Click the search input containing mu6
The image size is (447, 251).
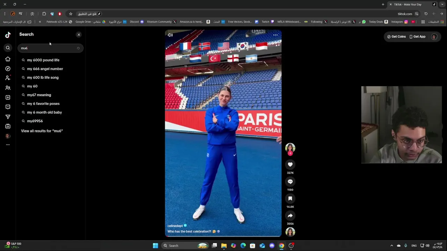[50, 48]
